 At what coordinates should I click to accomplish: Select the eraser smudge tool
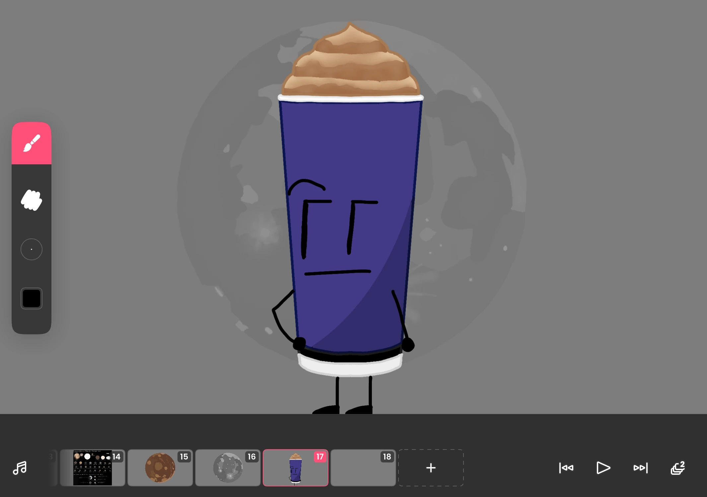point(32,200)
